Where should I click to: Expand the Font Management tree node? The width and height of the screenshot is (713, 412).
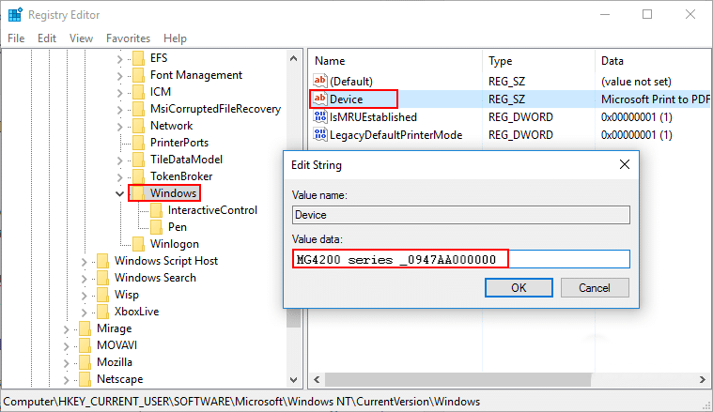[119, 76]
